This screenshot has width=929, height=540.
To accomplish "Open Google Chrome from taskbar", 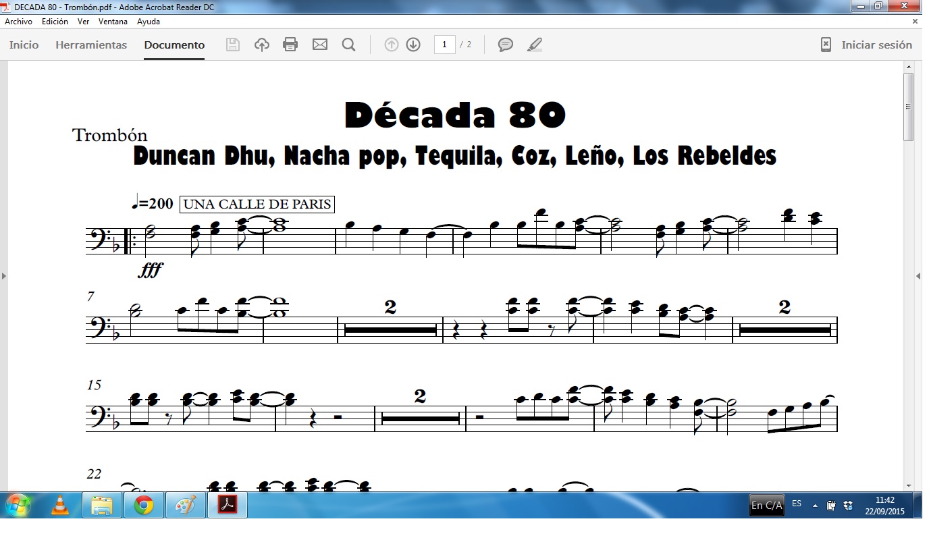I will tap(144, 505).
